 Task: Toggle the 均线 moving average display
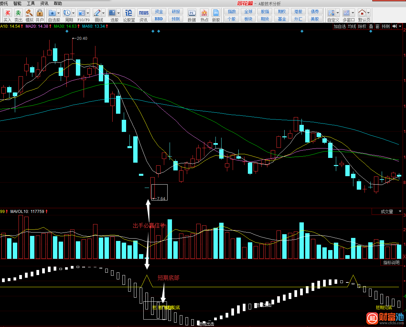(x=352, y=26)
